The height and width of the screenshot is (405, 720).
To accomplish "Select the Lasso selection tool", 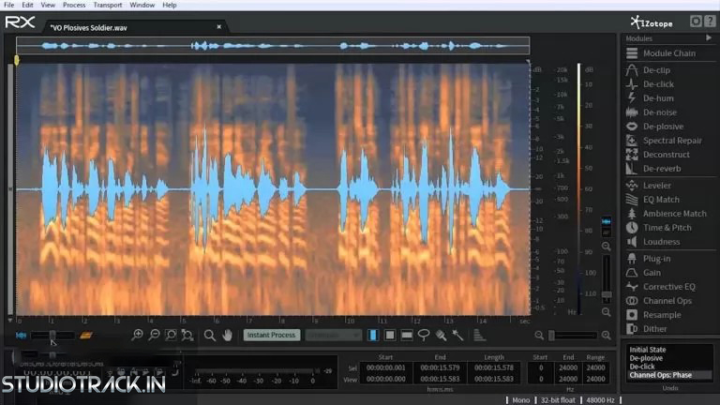I will coord(424,336).
